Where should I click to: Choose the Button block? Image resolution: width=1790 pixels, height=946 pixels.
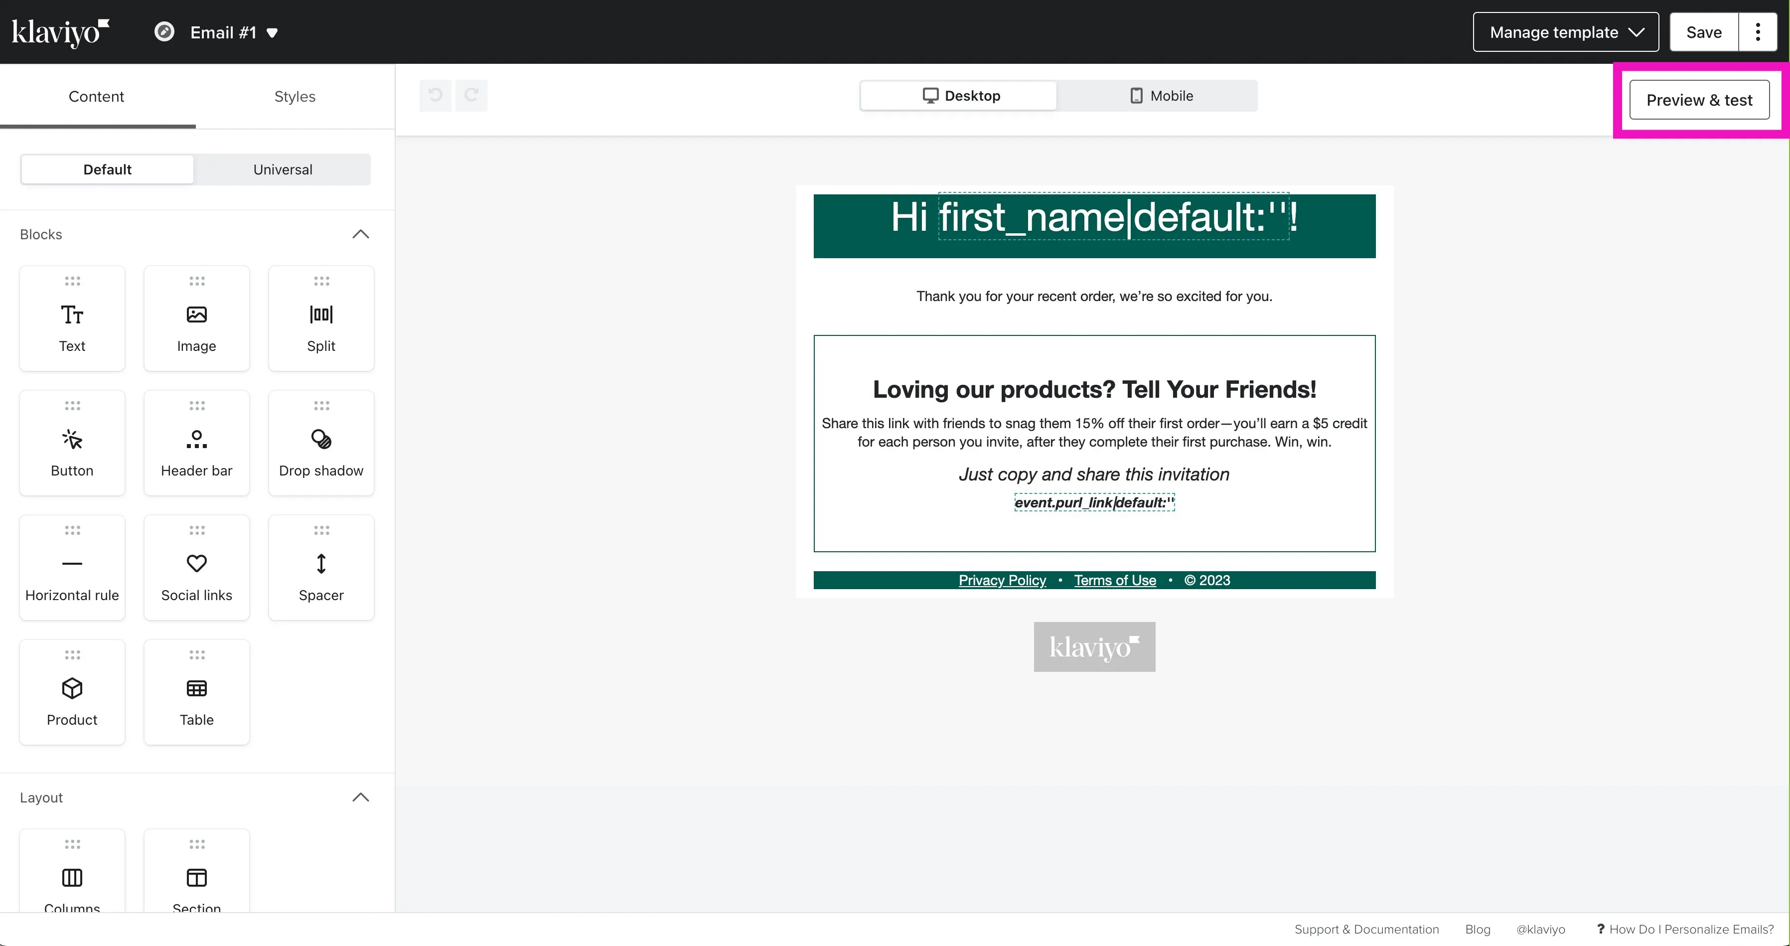(72, 443)
